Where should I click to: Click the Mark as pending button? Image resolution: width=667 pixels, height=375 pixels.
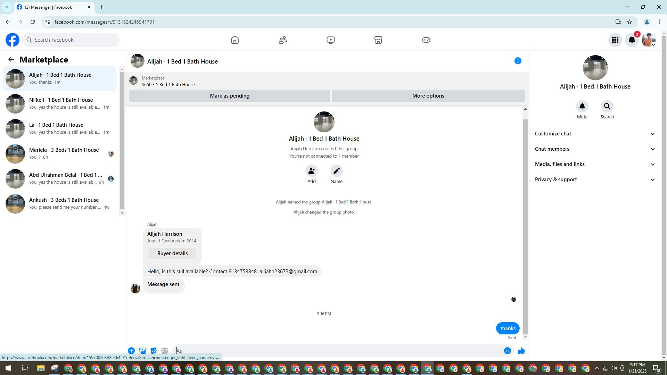(x=230, y=96)
